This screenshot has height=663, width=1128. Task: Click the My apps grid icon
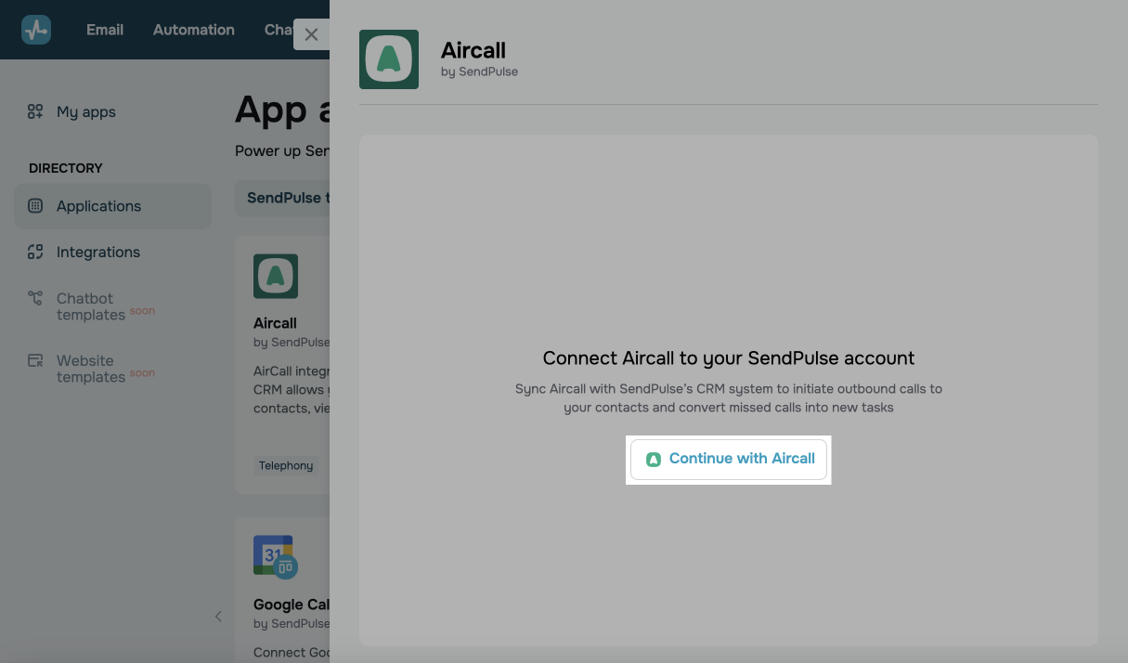tap(35, 111)
